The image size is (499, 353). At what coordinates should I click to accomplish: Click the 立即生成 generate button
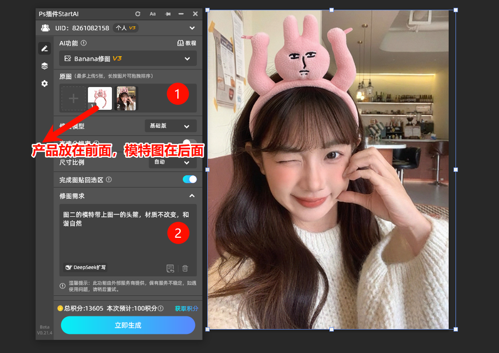coord(128,325)
